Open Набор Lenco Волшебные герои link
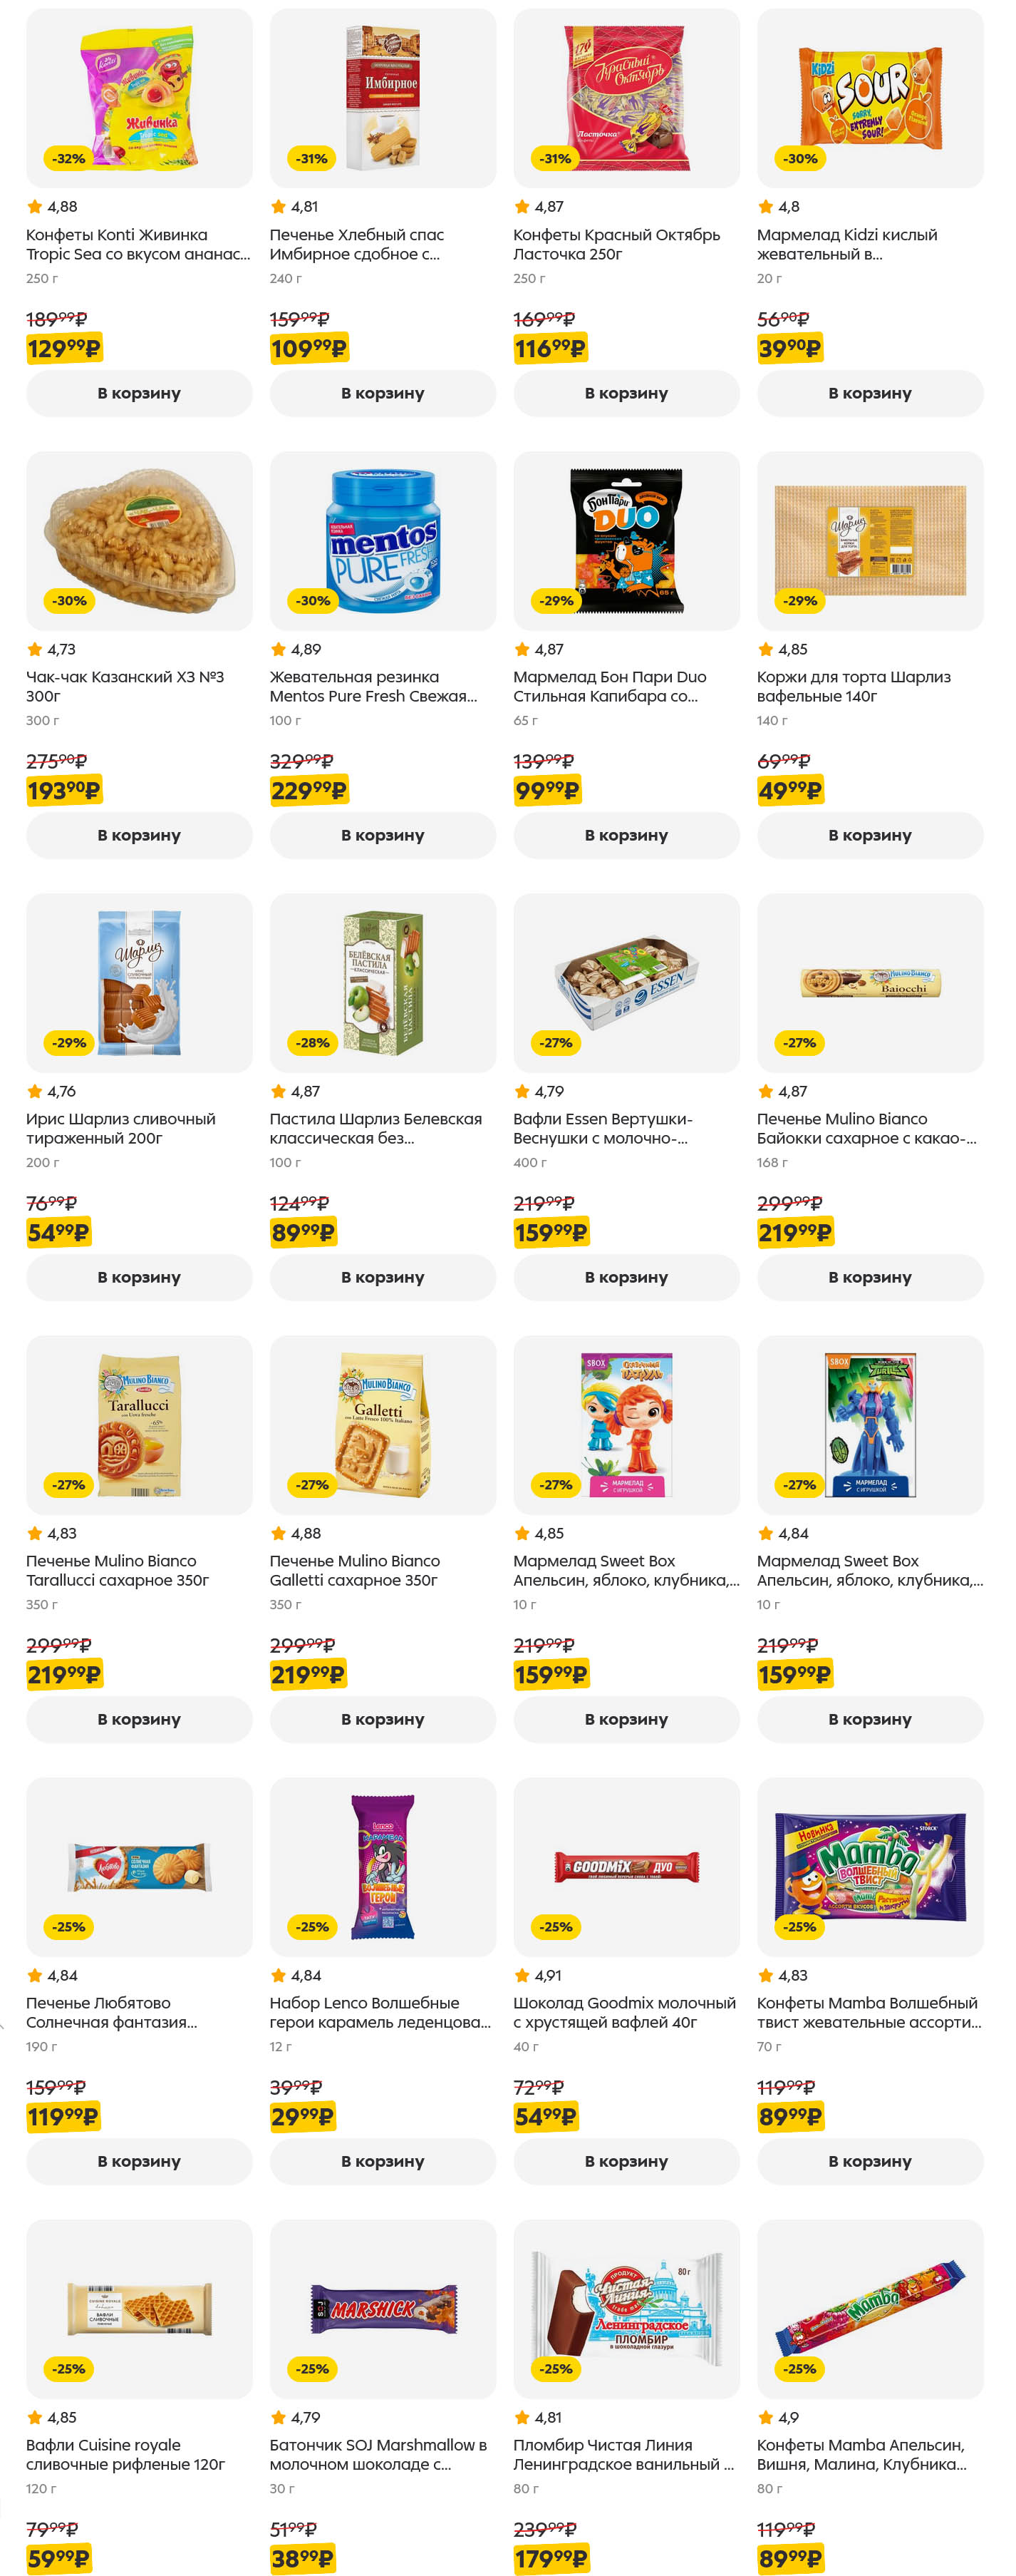 (x=378, y=2012)
